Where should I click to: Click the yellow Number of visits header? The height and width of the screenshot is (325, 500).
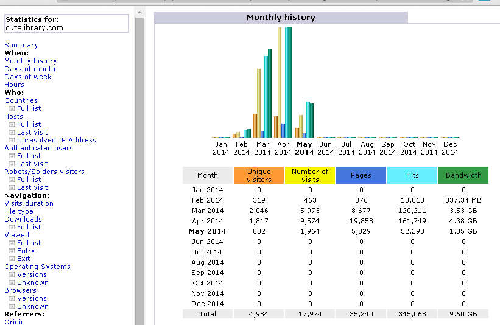coord(310,175)
